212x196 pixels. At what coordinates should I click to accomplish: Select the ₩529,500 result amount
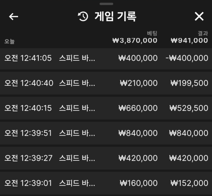(x=189, y=108)
